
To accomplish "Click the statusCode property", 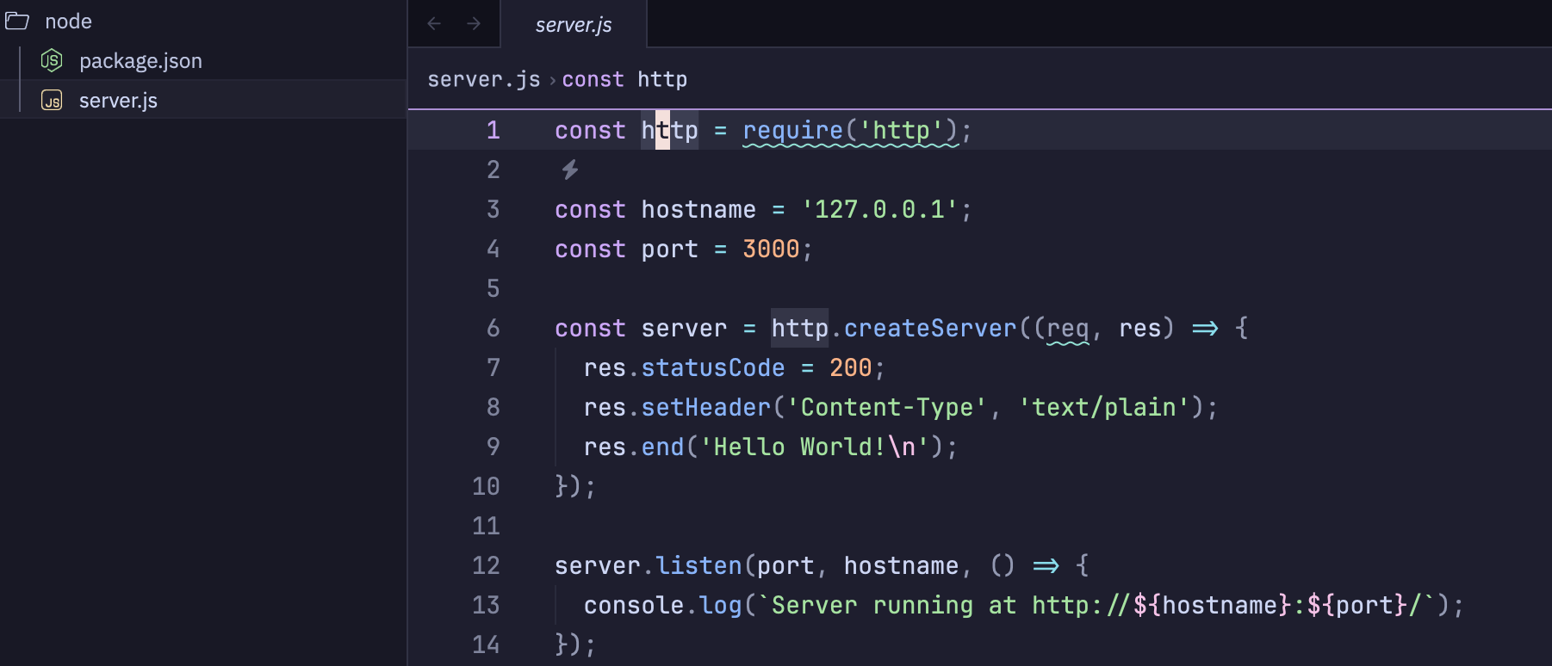I will [x=713, y=367].
